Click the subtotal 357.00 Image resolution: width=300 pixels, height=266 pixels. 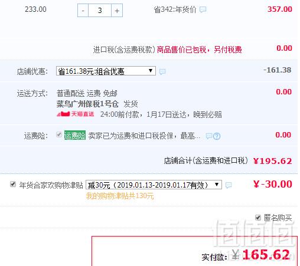pyautogui.click(x=280, y=9)
